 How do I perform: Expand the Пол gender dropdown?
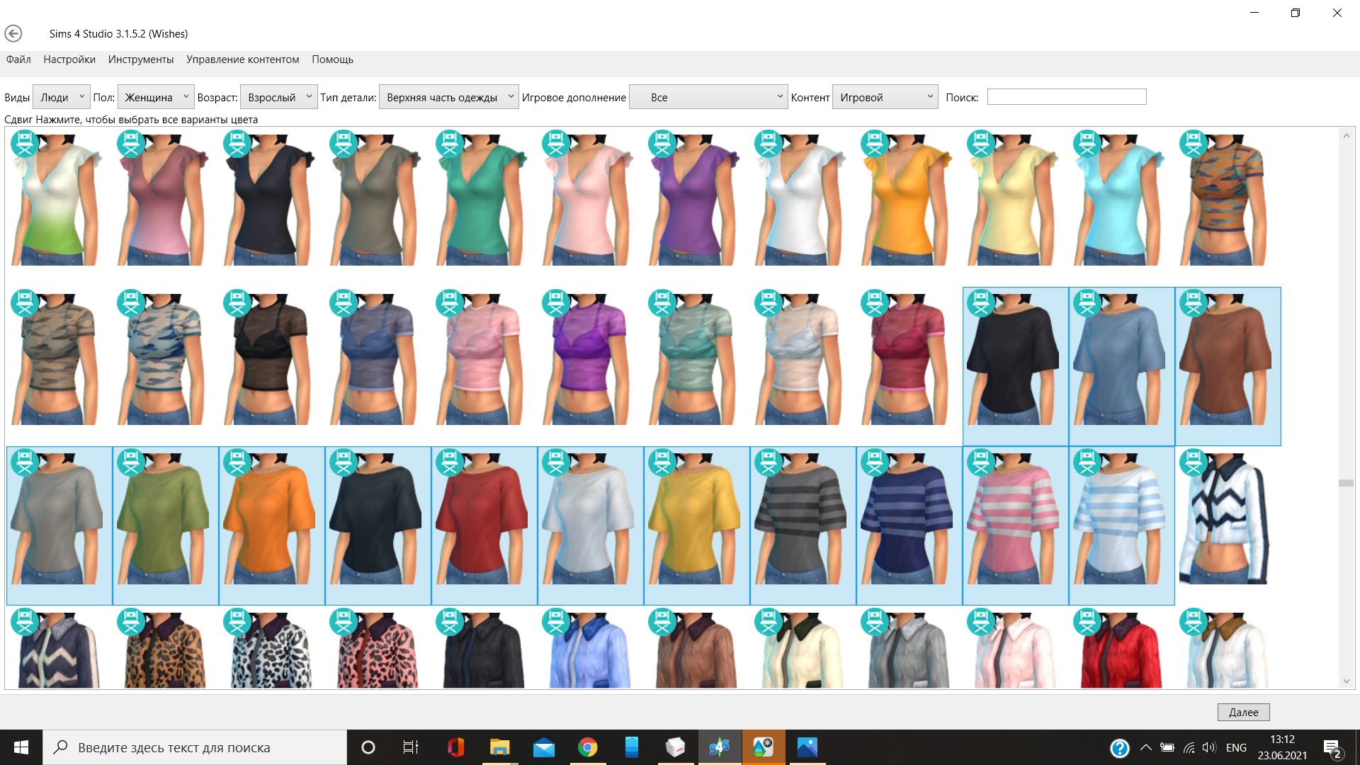click(x=156, y=97)
